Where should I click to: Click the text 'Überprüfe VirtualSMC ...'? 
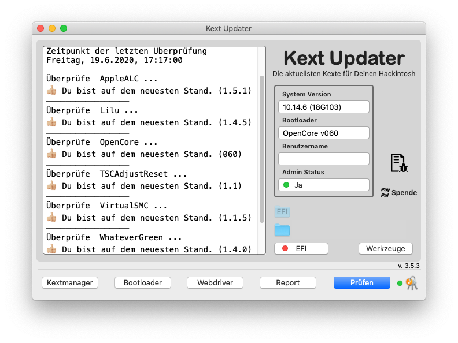point(106,206)
